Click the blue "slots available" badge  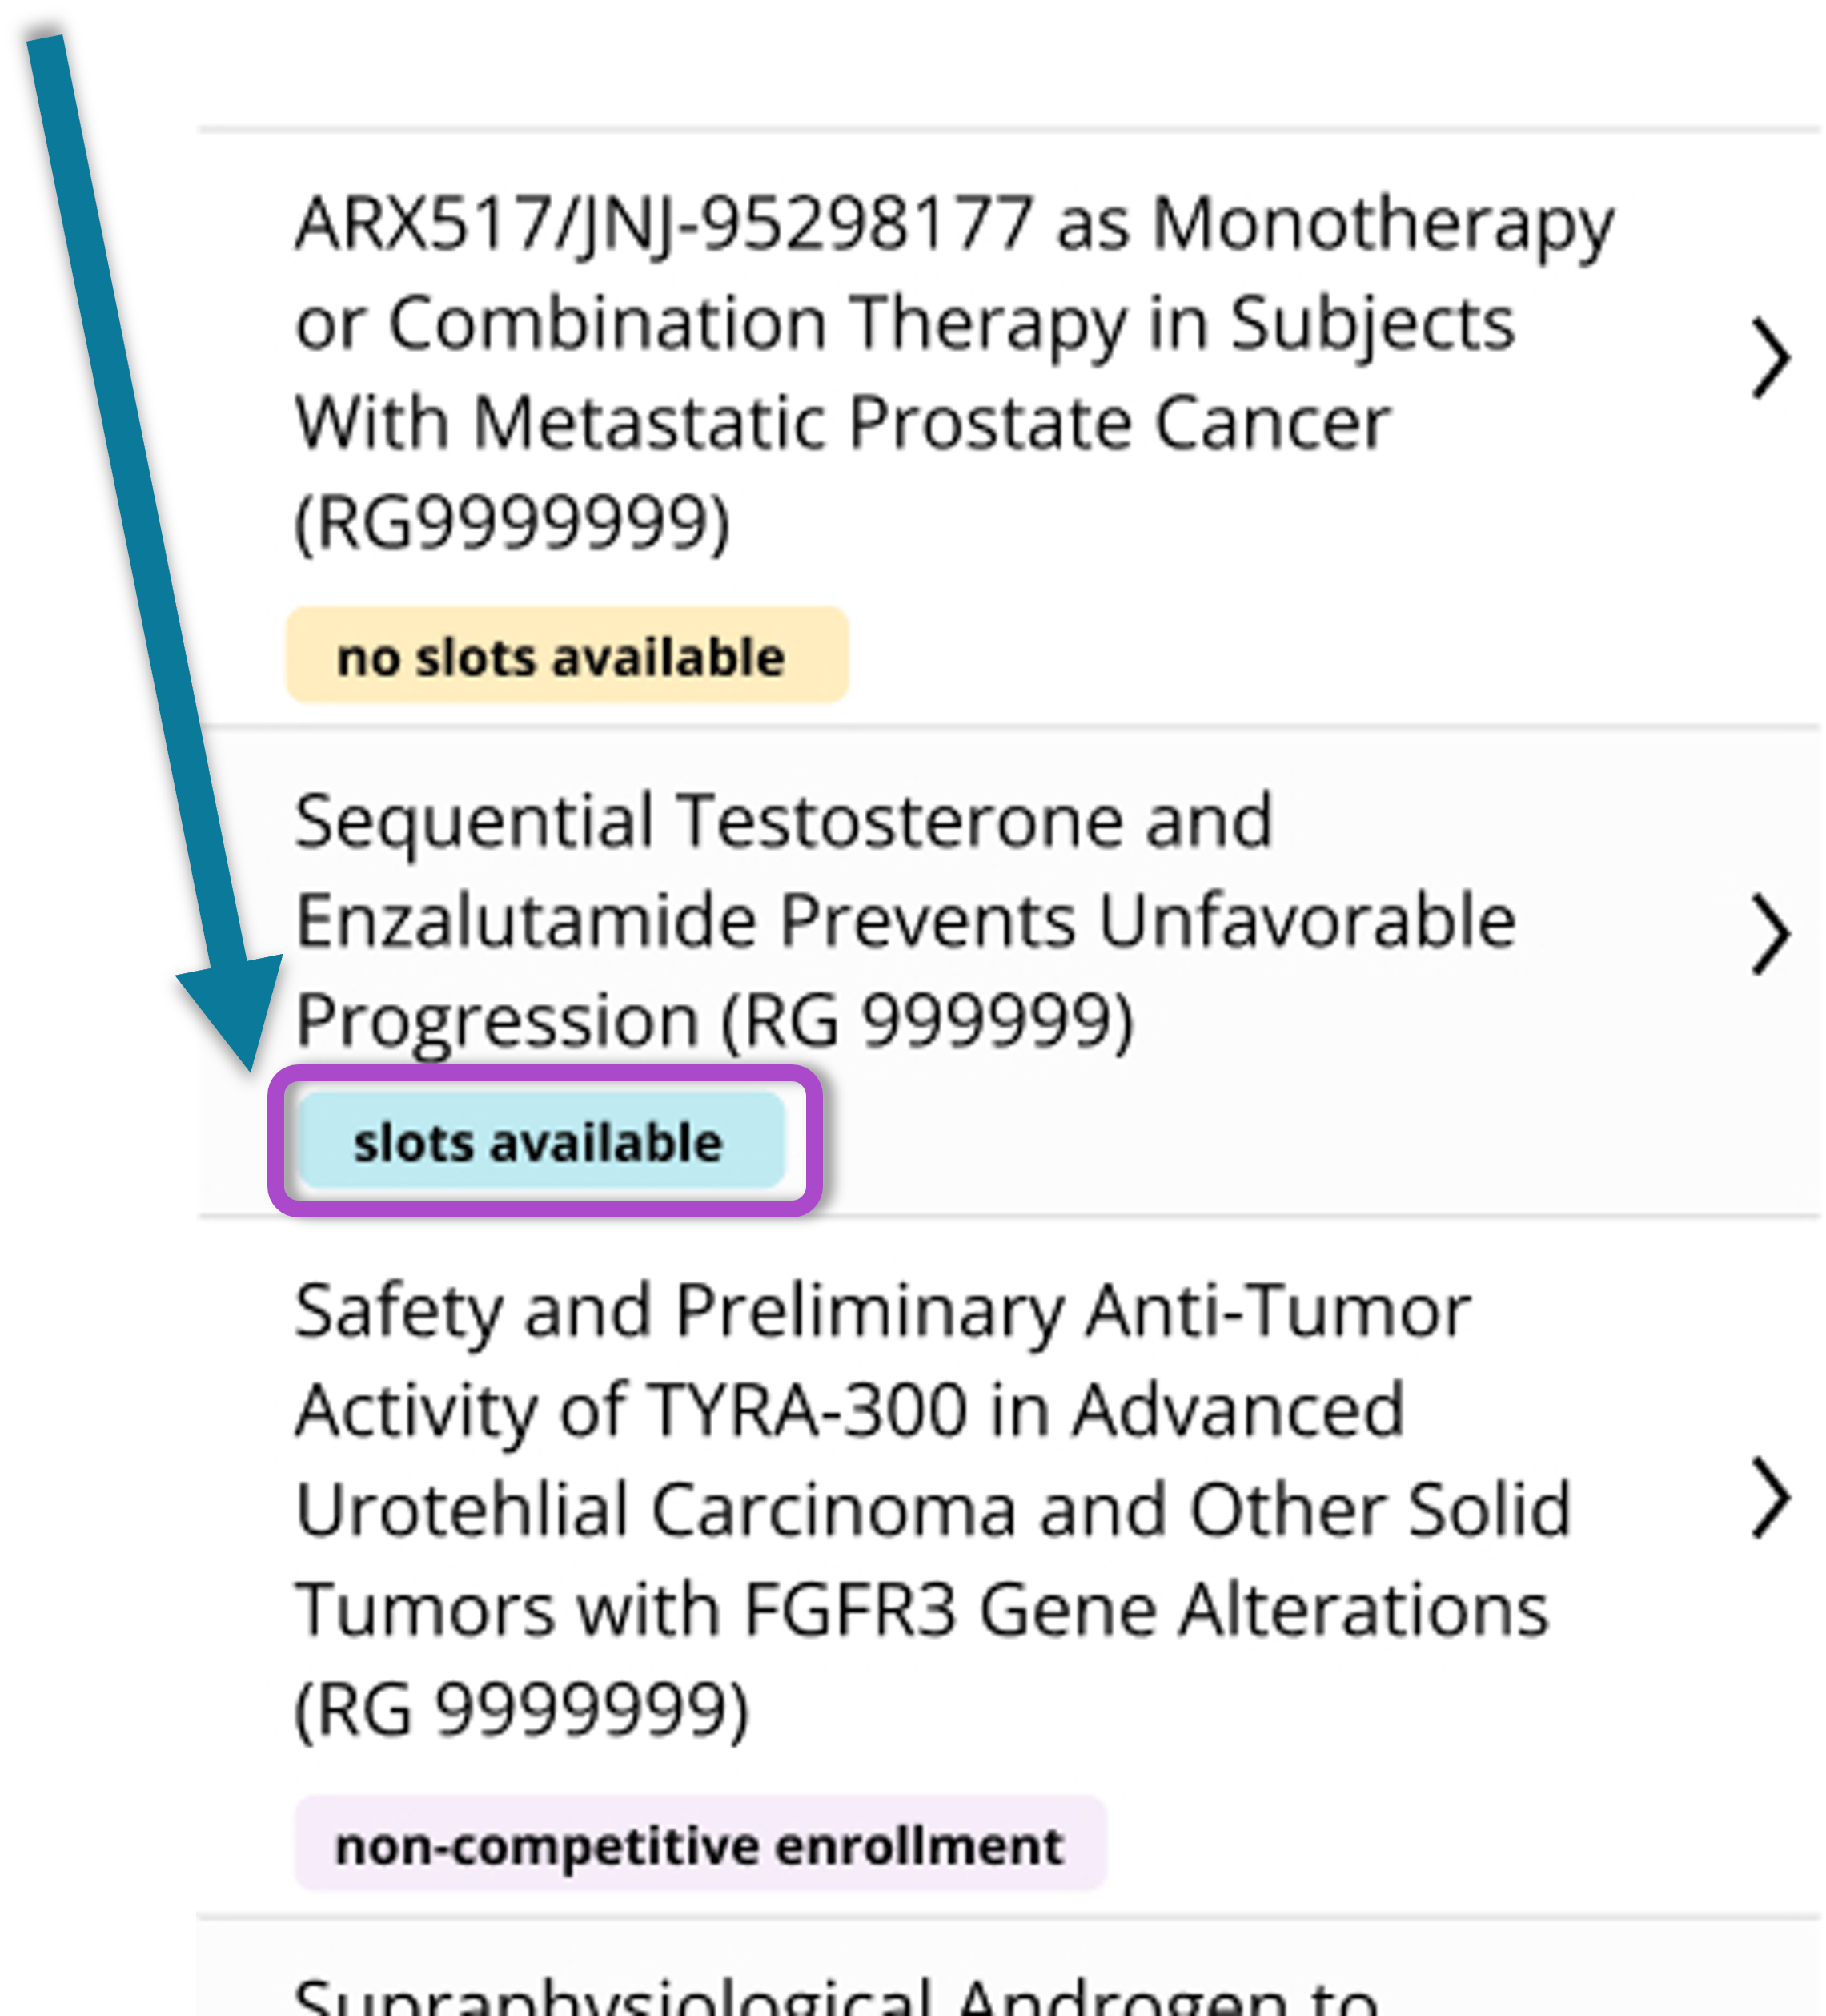click(x=540, y=1141)
